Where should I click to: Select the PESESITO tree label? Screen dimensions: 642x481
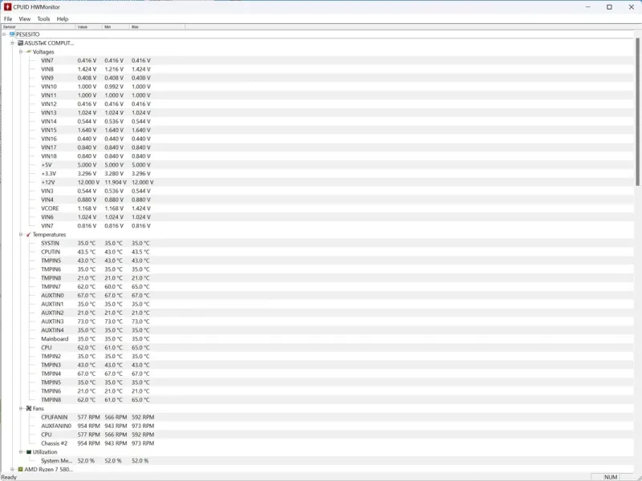coord(28,34)
